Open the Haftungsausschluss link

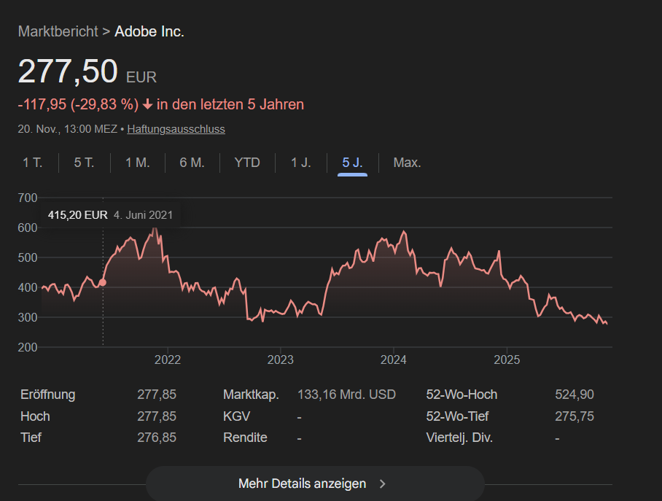(176, 129)
